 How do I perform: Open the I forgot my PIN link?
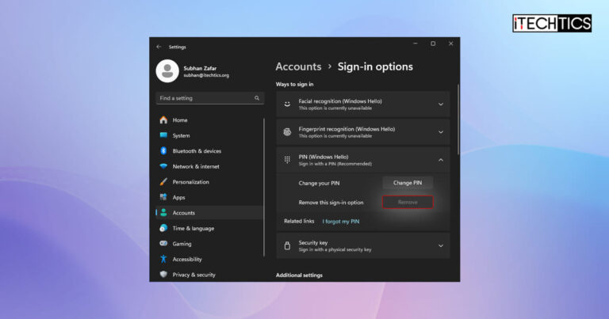click(x=341, y=222)
